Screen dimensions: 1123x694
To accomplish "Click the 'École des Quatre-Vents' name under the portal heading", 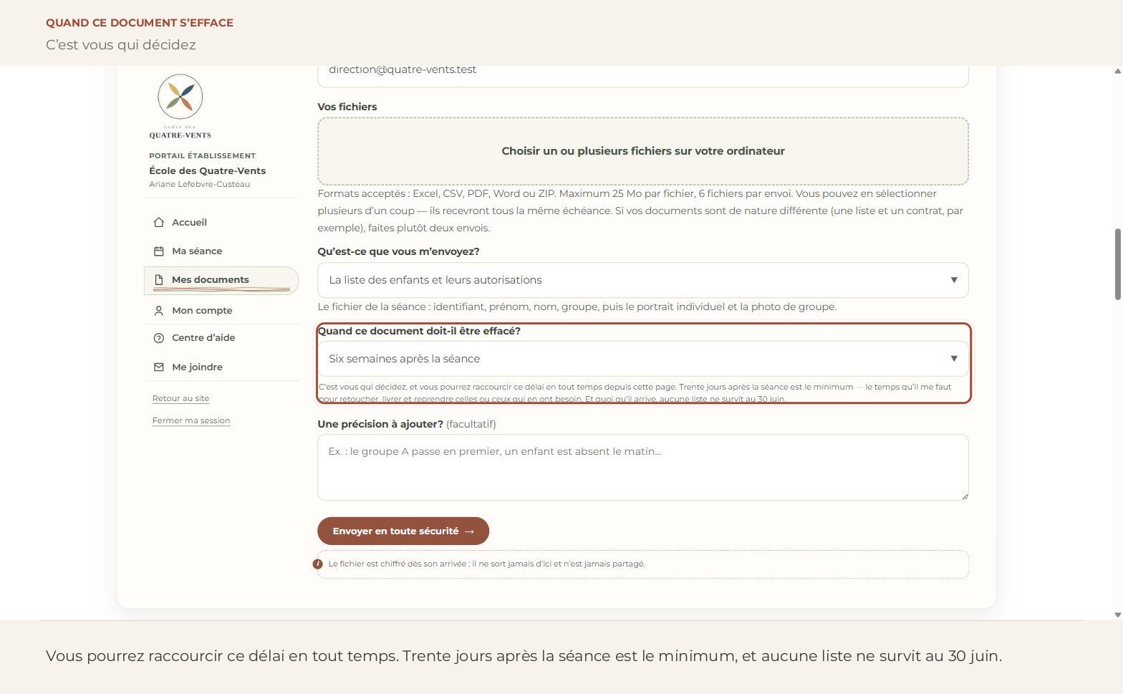I will pyautogui.click(x=208, y=170).
